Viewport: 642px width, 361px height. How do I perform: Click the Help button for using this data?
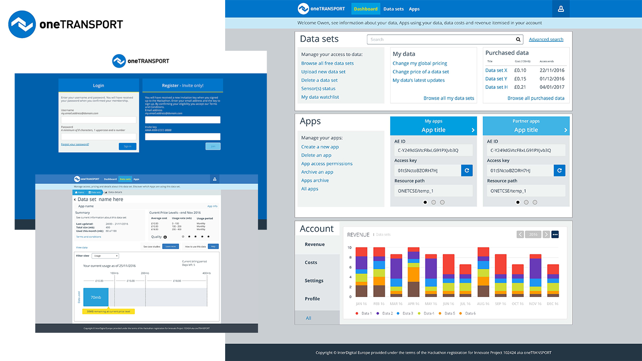point(213,246)
